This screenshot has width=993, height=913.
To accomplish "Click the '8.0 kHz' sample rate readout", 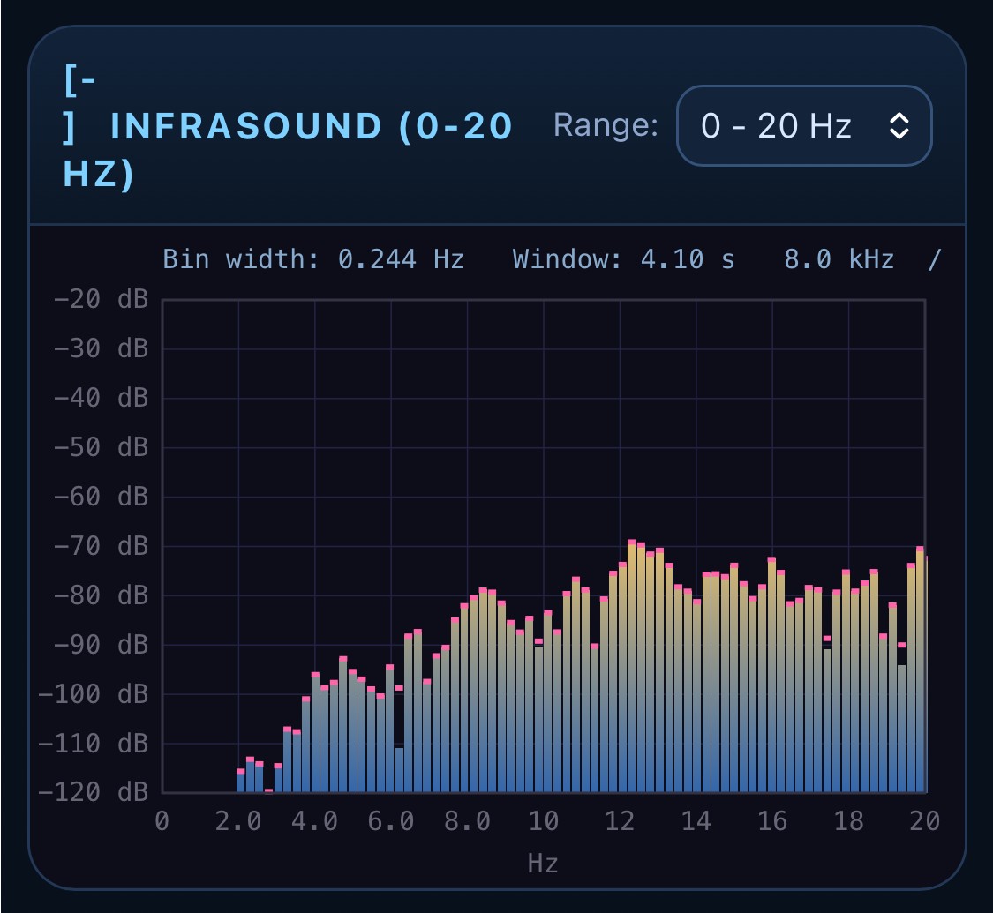I will point(839,259).
